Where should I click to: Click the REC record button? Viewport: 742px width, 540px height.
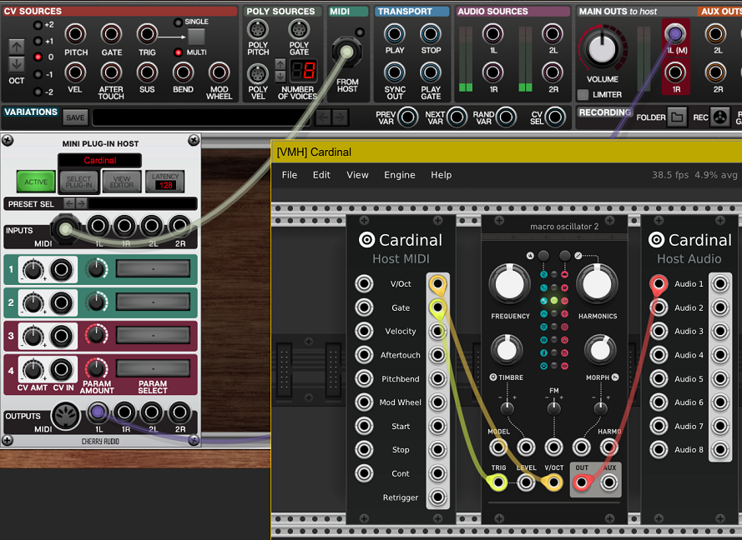[719, 117]
